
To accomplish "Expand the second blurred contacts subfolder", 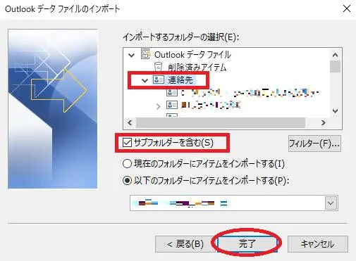I will click(x=158, y=106).
